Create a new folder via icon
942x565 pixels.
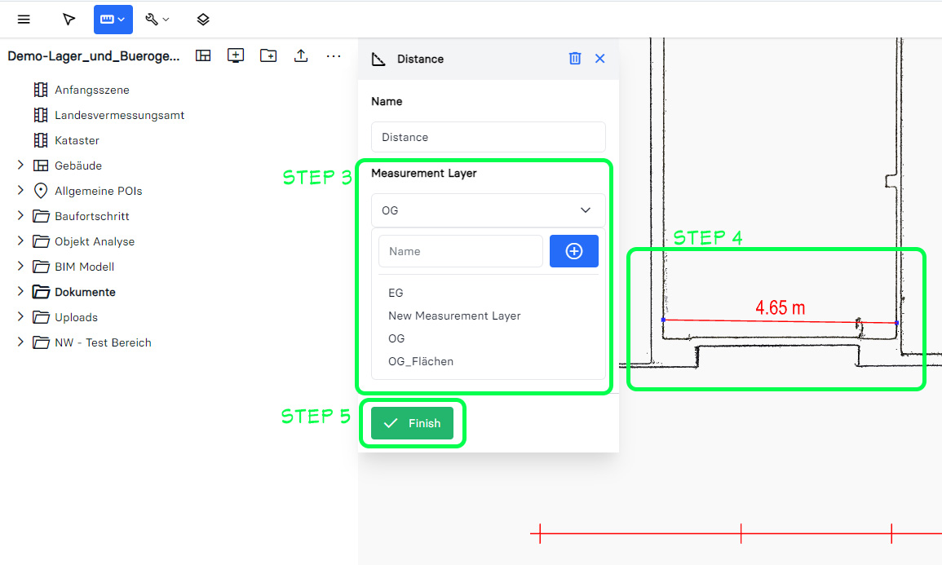pos(268,55)
